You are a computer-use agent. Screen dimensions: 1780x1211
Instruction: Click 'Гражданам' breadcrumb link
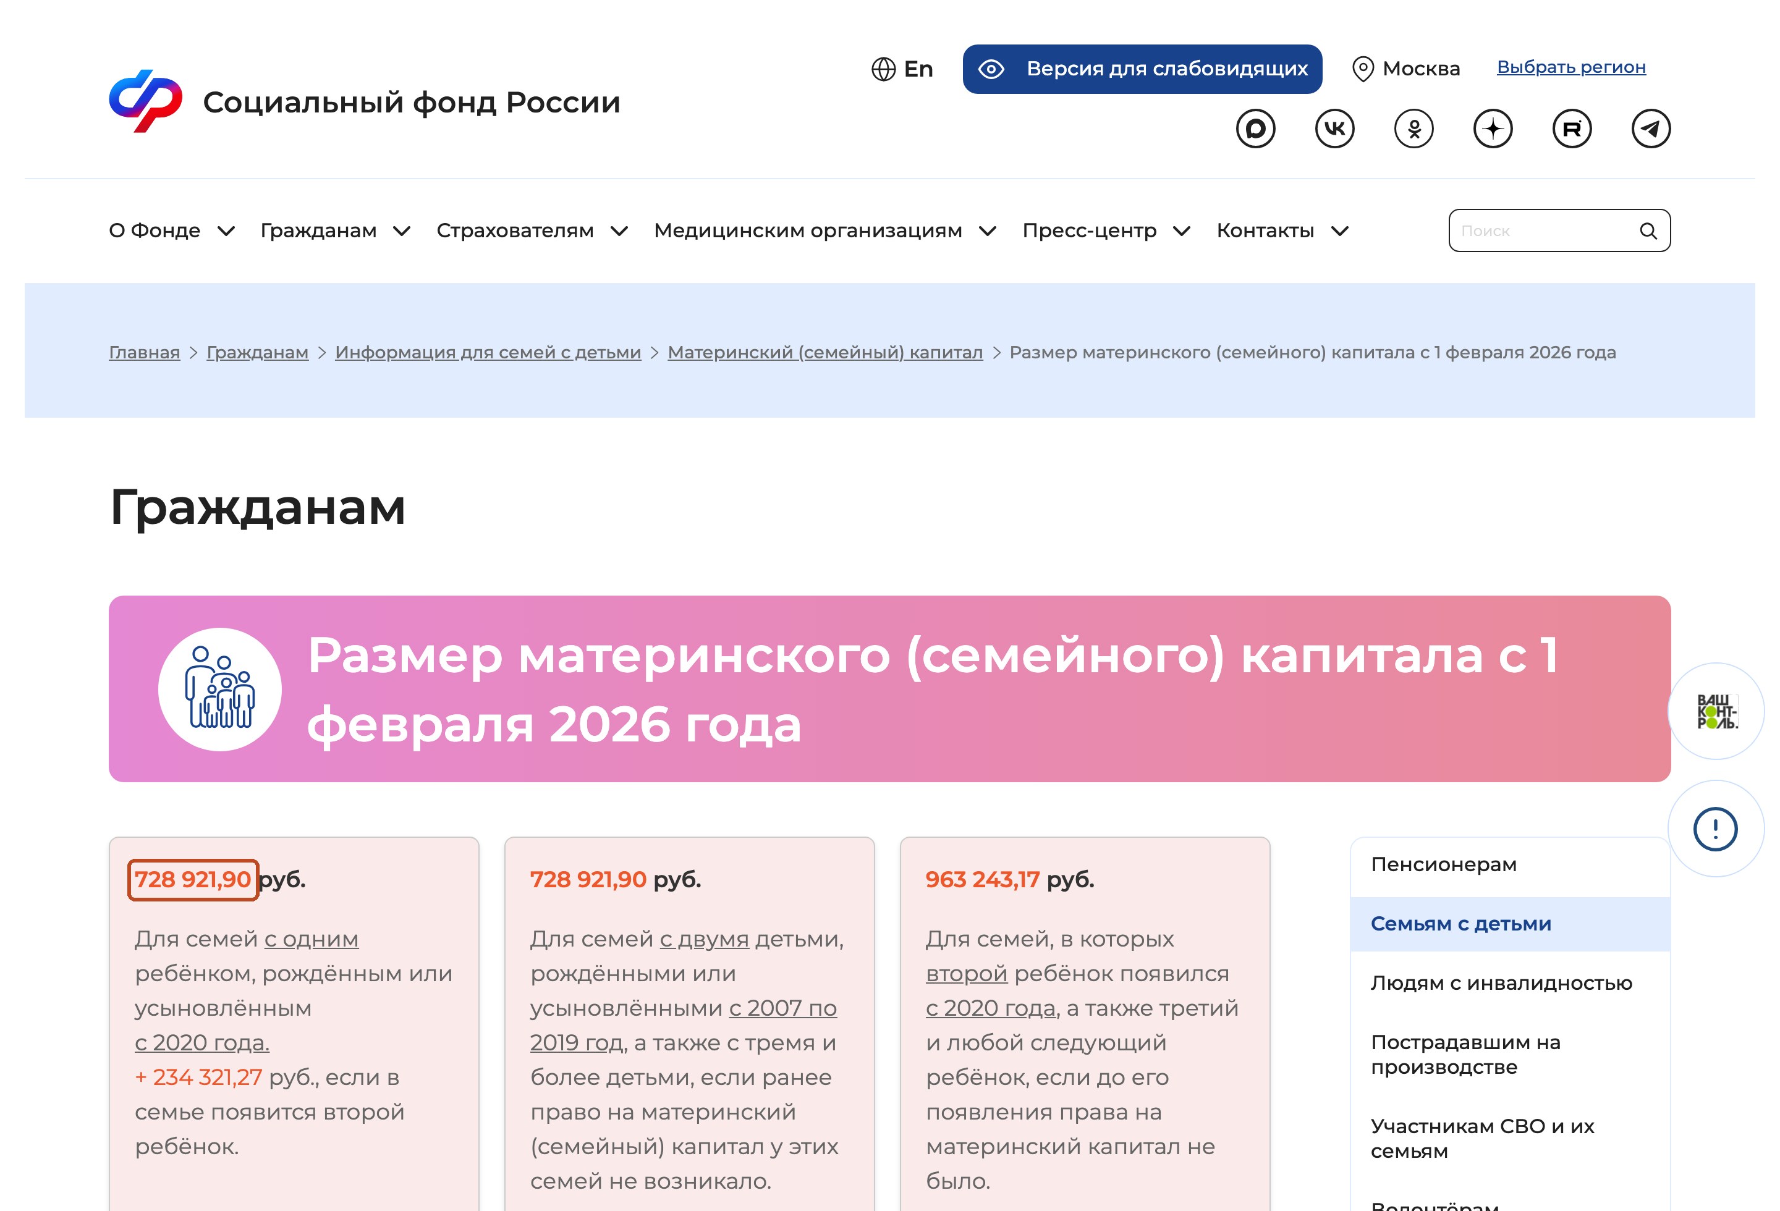tap(257, 353)
